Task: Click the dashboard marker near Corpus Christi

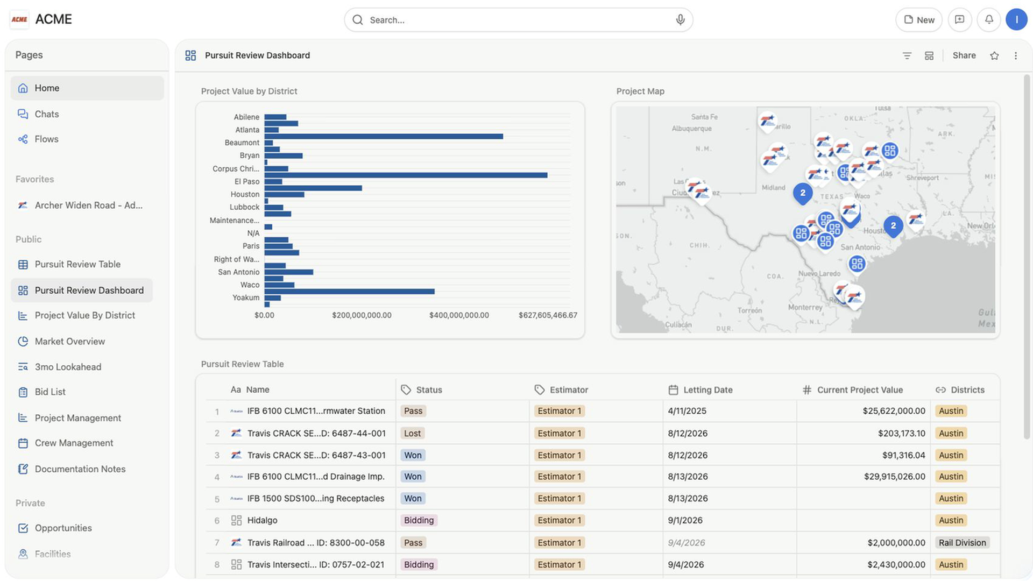Action: coord(857,264)
